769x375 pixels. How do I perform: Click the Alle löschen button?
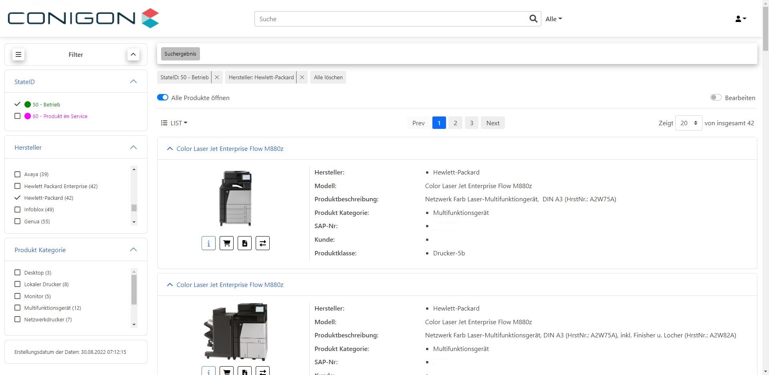coord(328,77)
